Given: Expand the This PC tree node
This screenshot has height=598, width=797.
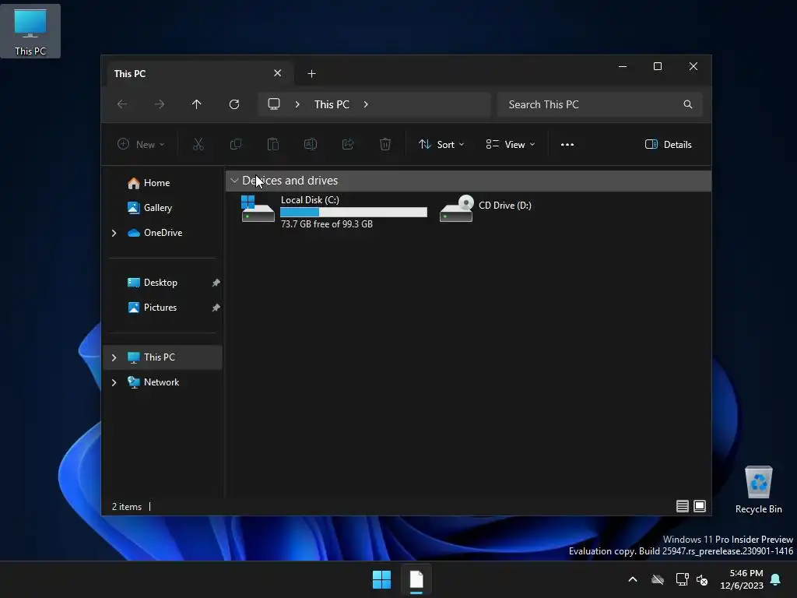Looking at the screenshot, I should point(114,357).
